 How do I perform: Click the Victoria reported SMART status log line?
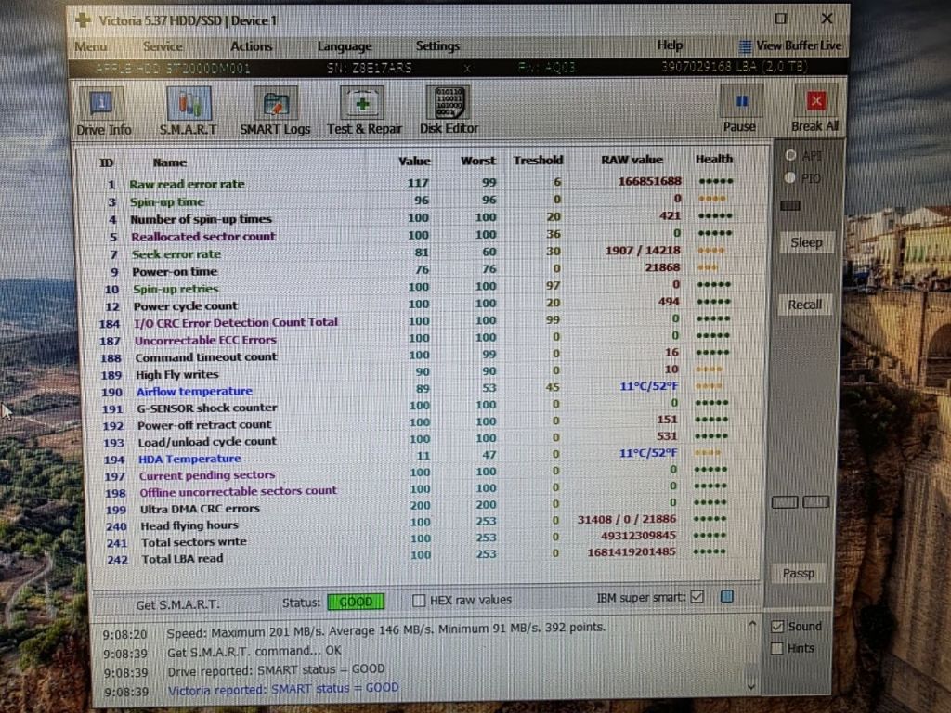(x=283, y=689)
